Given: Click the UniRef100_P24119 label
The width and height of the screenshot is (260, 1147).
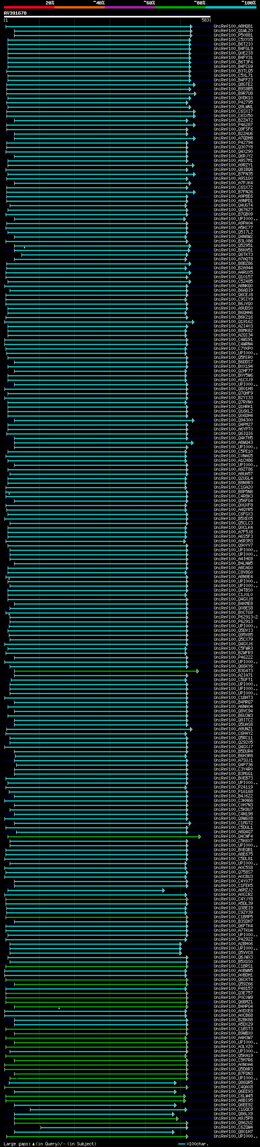Looking at the screenshot, I should pos(233,787).
